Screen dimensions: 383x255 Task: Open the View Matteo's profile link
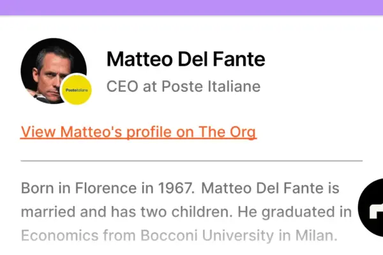click(138, 132)
